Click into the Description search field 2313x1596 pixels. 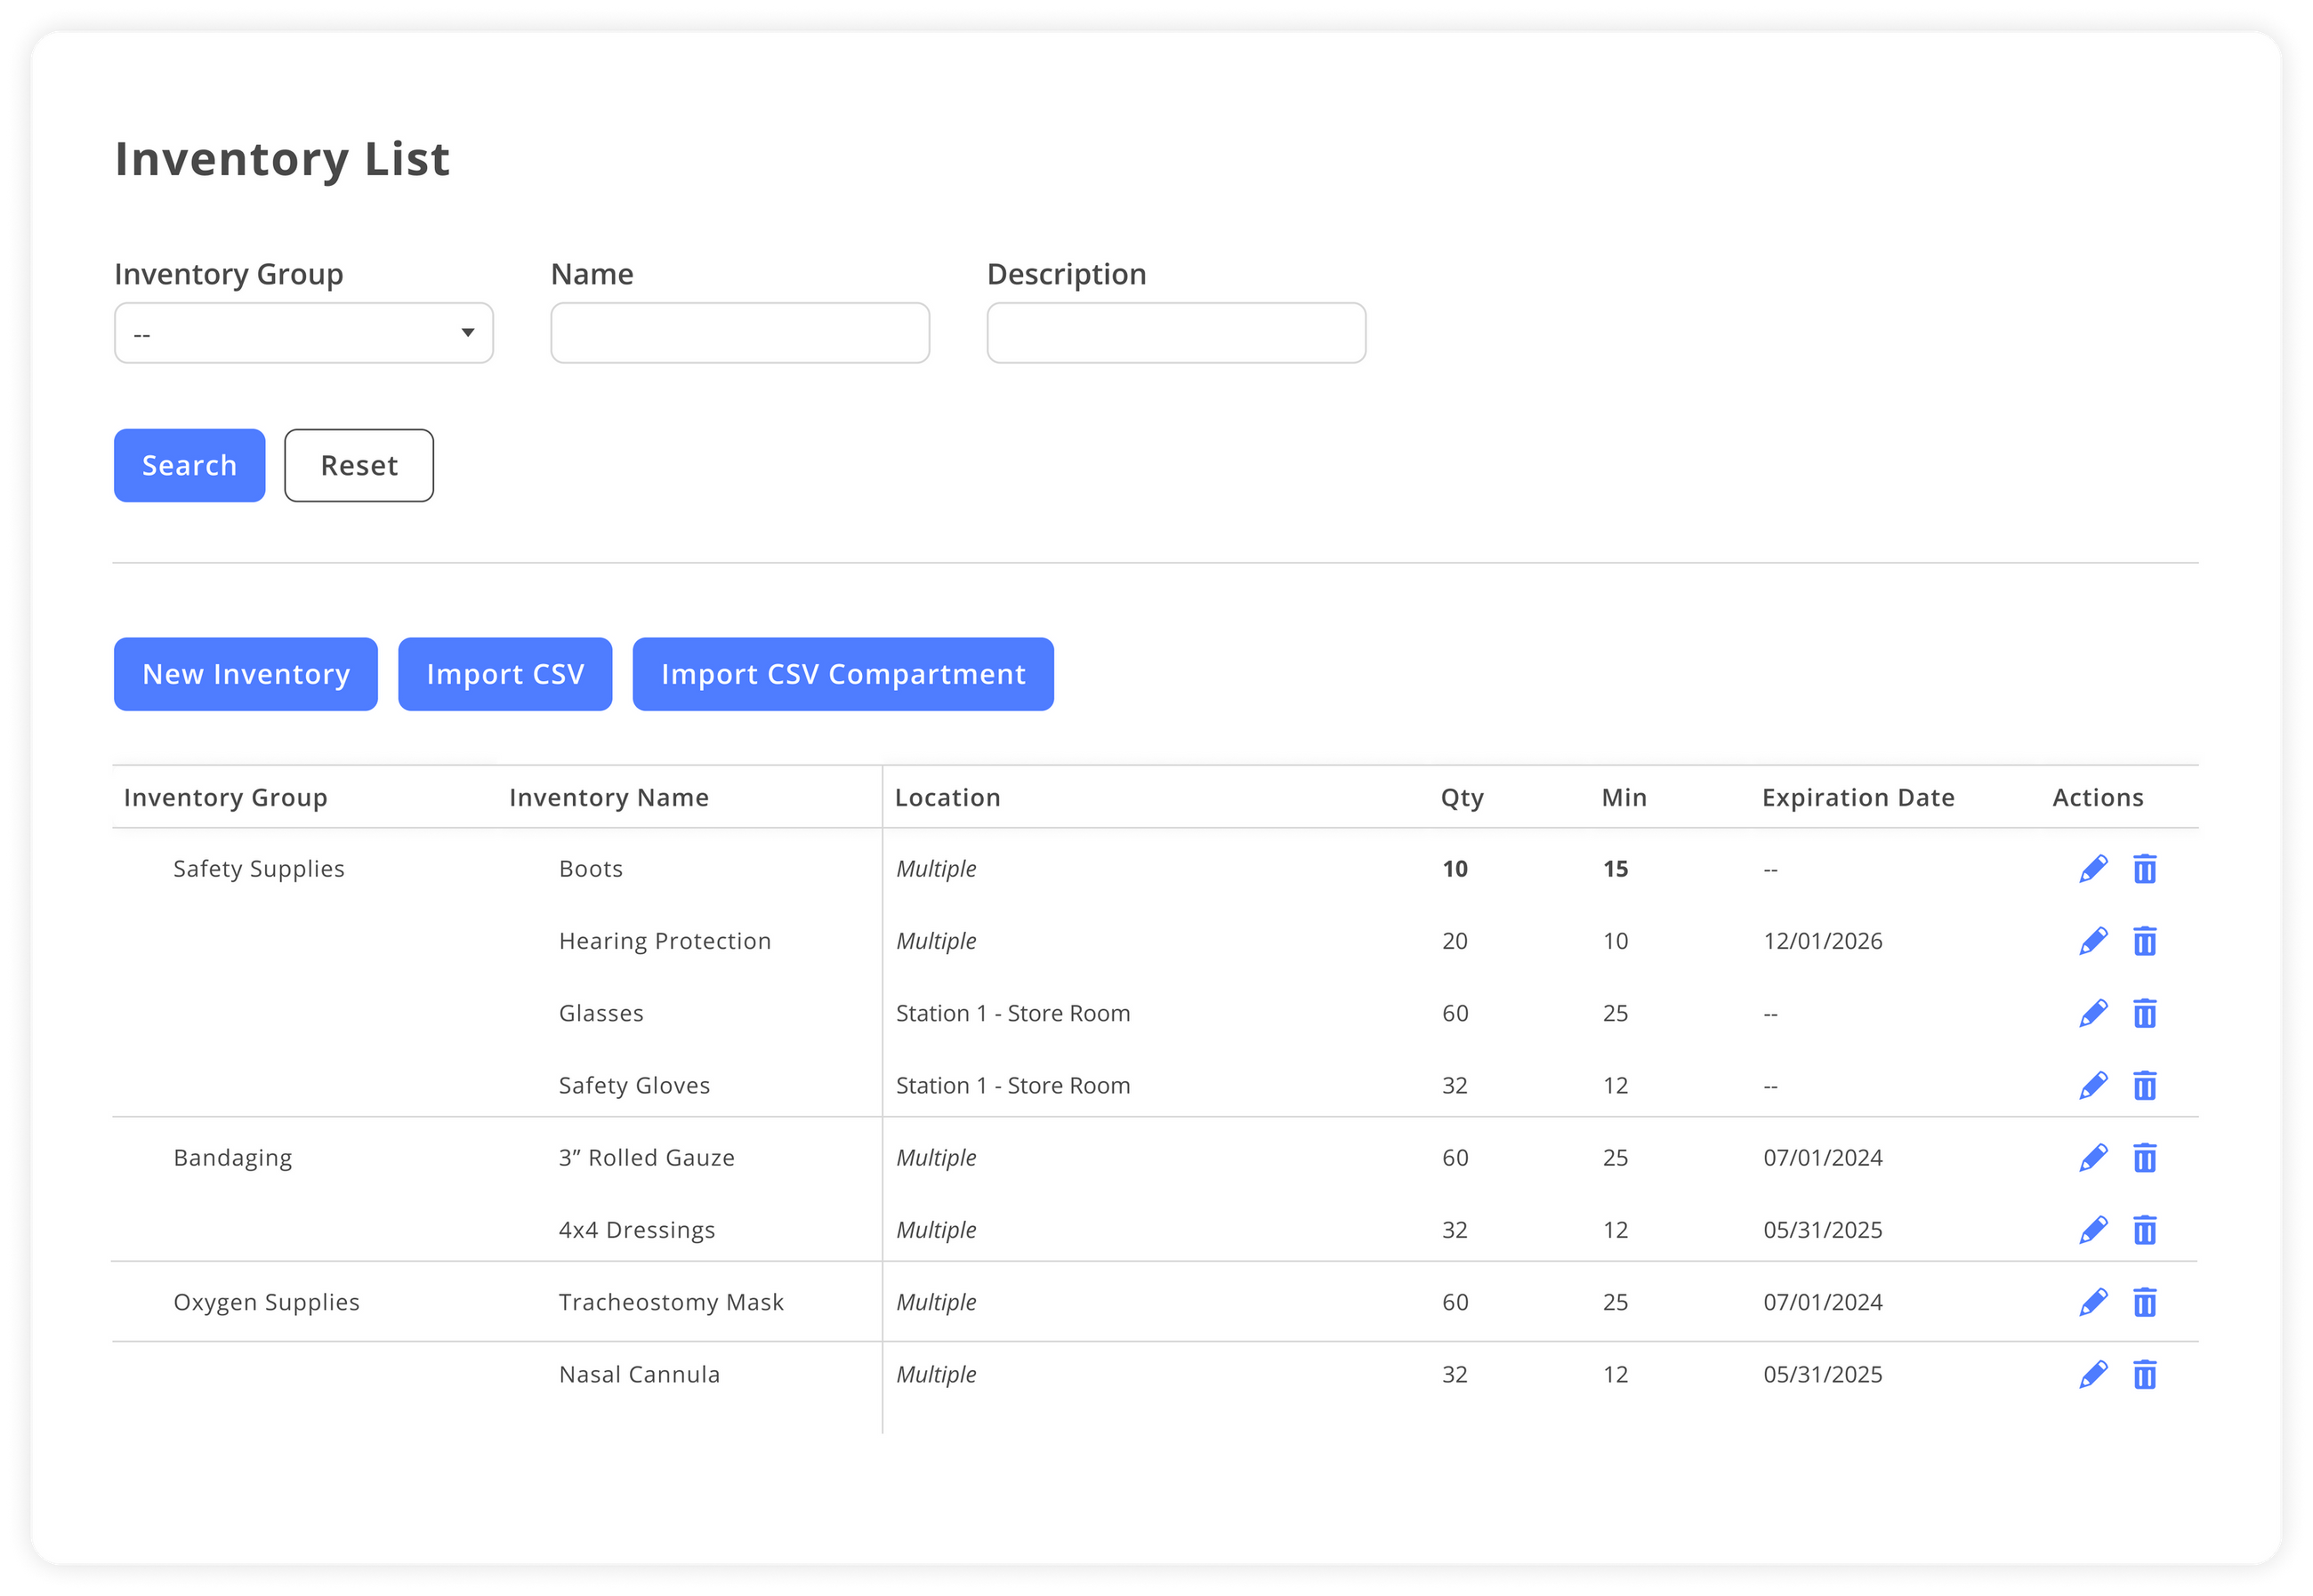[x=1175, y=332]
